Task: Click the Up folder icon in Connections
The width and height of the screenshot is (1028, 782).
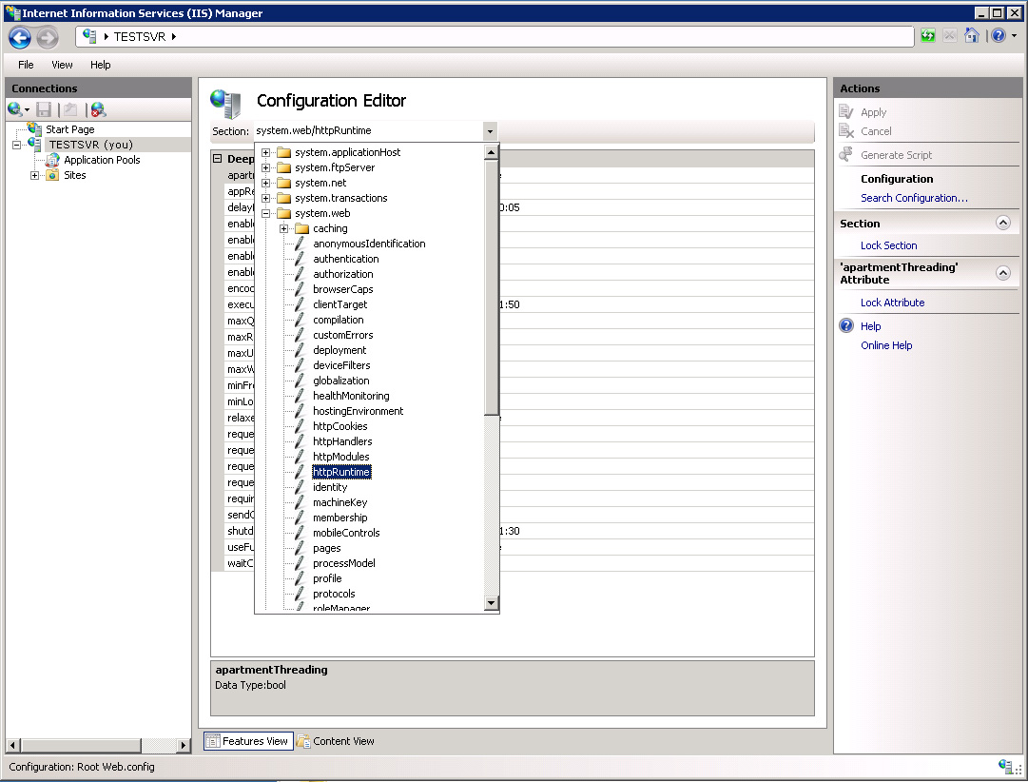Action: pos(70,109)
